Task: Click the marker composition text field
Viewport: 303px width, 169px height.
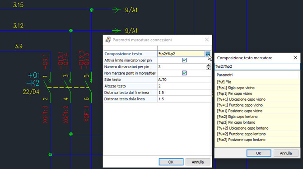Action: click(x=257, y=66)
